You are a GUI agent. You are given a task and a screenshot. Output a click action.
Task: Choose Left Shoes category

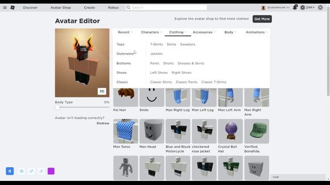click(x=159, y=73)
